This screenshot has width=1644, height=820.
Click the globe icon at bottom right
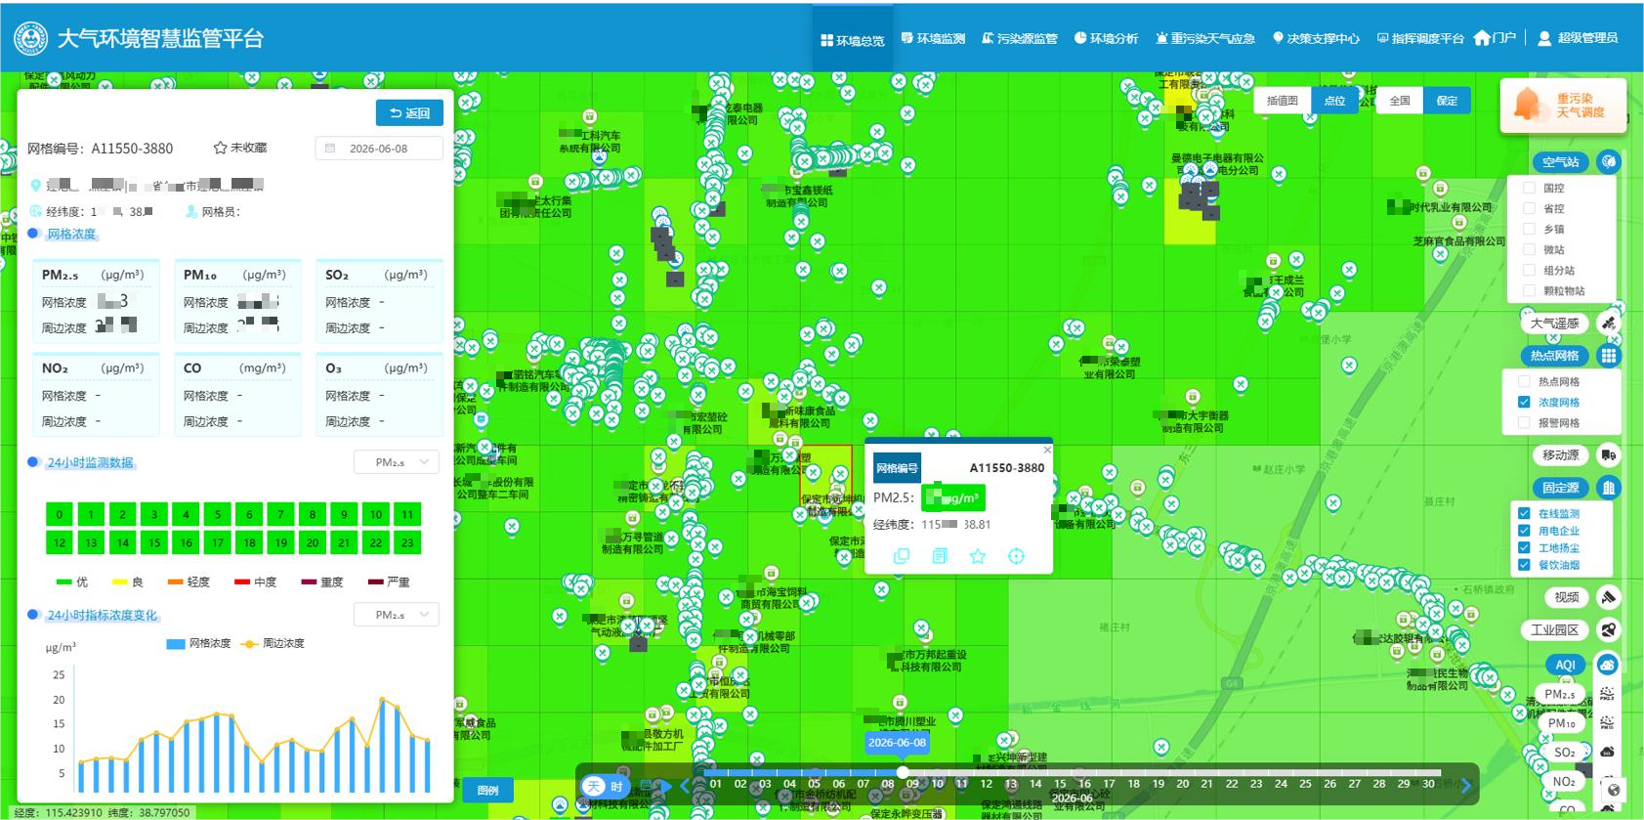pos(1614,790)
